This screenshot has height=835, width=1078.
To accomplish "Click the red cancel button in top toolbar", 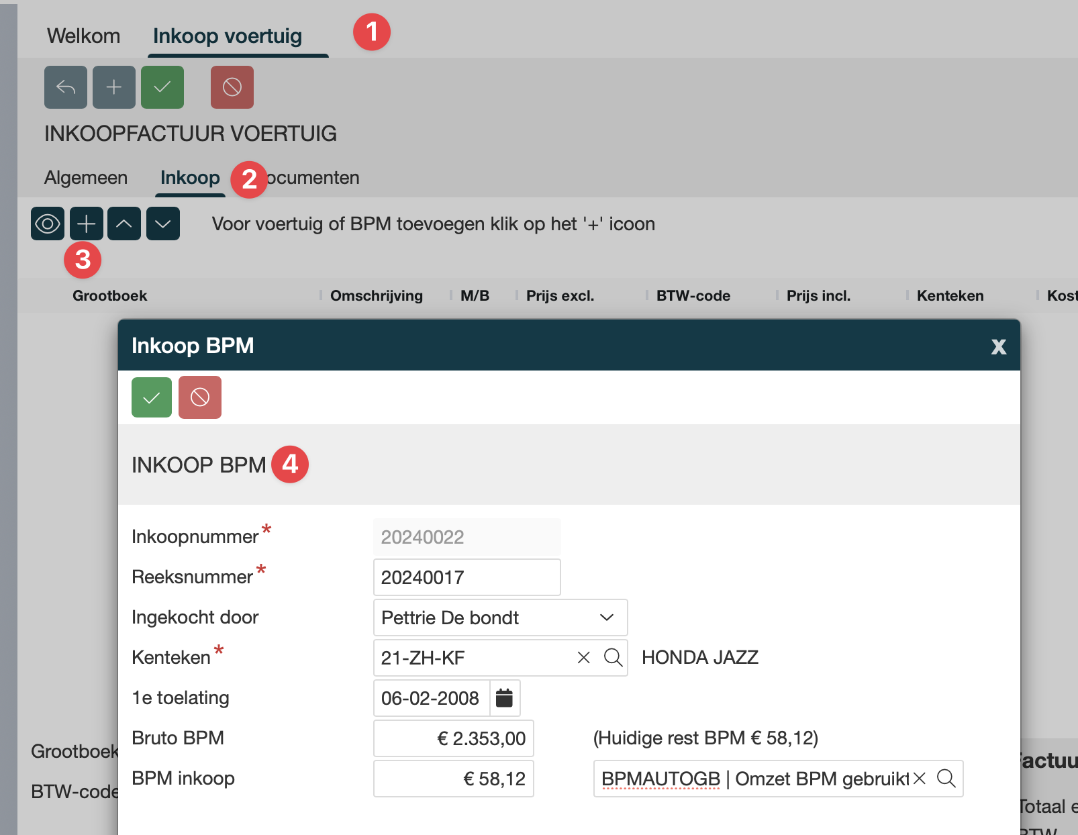I will click(232, 87).
